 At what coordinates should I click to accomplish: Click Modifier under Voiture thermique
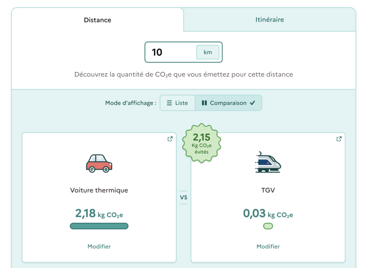coord(99,247)
